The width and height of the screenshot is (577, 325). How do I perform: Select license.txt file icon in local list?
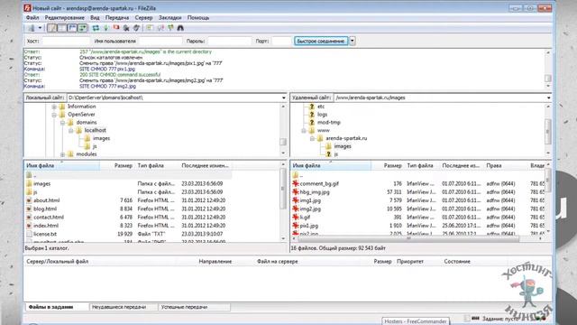(x=29, y=234)
